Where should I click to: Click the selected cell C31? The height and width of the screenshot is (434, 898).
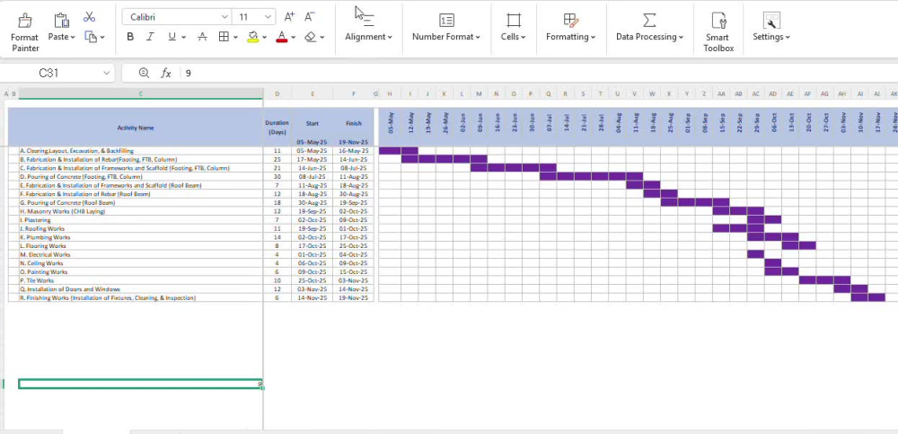point(141,384)
